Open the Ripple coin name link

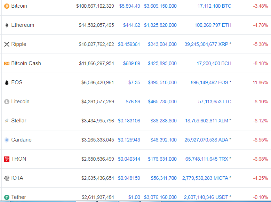coord(19,44)
